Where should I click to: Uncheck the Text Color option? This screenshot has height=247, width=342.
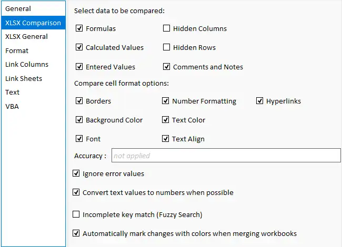[x=165, y=120]
